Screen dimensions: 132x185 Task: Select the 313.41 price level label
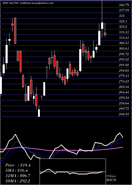coord(124,38)
